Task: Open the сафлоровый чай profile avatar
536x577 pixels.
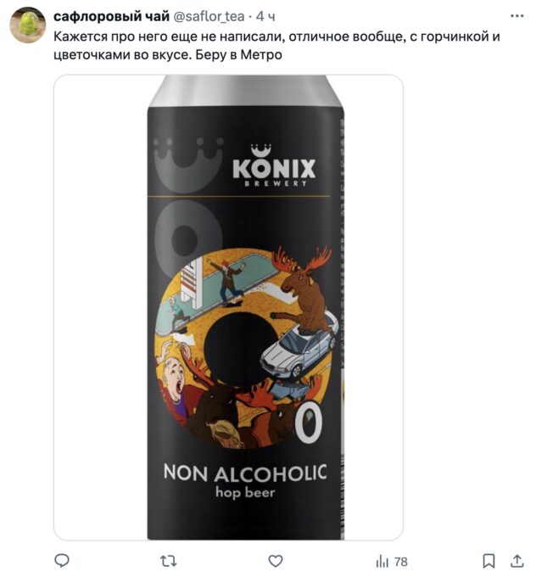Action: (x=28, y=25)
